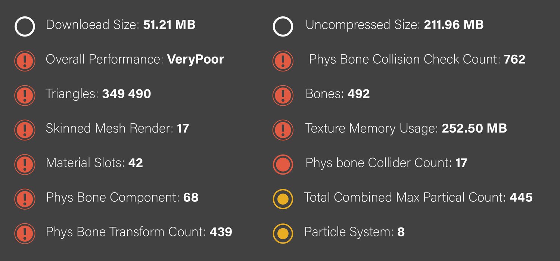Screen dimensions: 560x261
Task: Click the red exclamation icon beside Triangles
Action: pos(25,95)
